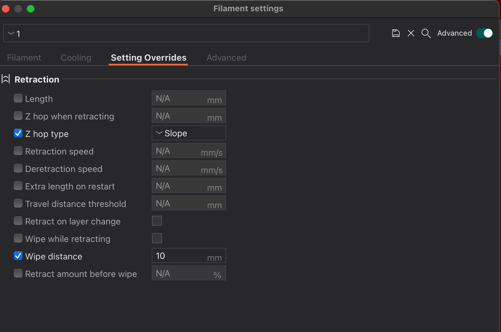Uncheck the Z hop type override
Image resolution: width=501 pixels, height=332 pixels.
[18, 133]
